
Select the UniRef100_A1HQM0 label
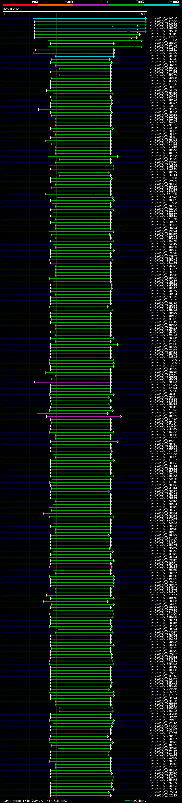(x=163, y=770)
